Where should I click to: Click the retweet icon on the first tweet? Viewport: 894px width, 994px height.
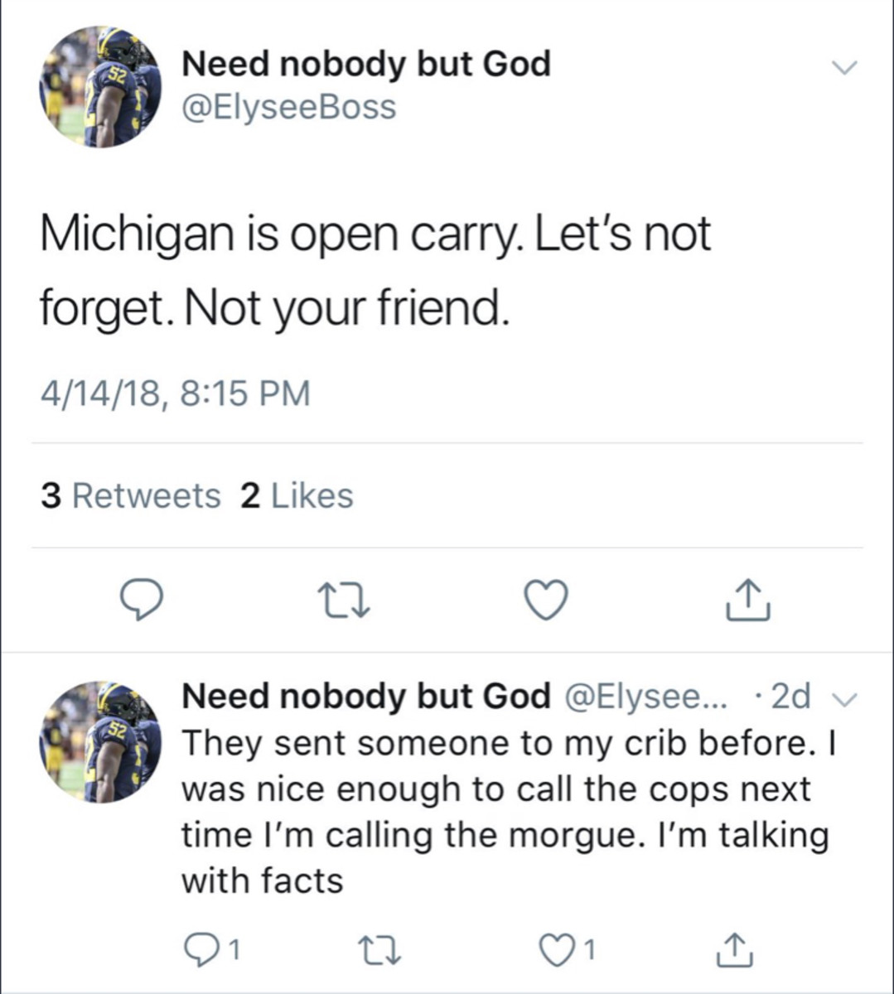coord(344,601)
